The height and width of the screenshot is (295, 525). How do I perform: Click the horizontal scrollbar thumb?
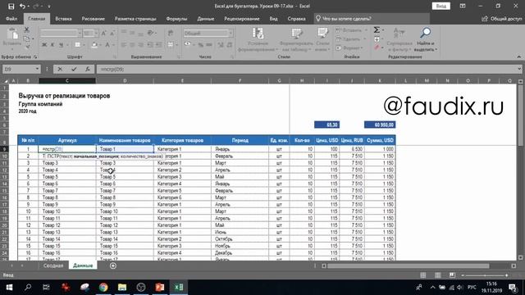(x=409, y=265)
